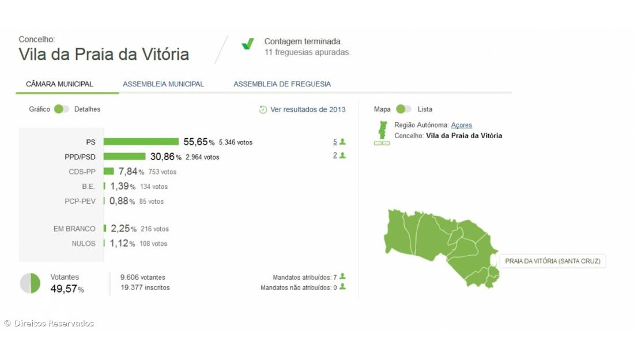Toggle the Mapa/Lista switch
Screen dimensions: 634x357
(404, 109)
